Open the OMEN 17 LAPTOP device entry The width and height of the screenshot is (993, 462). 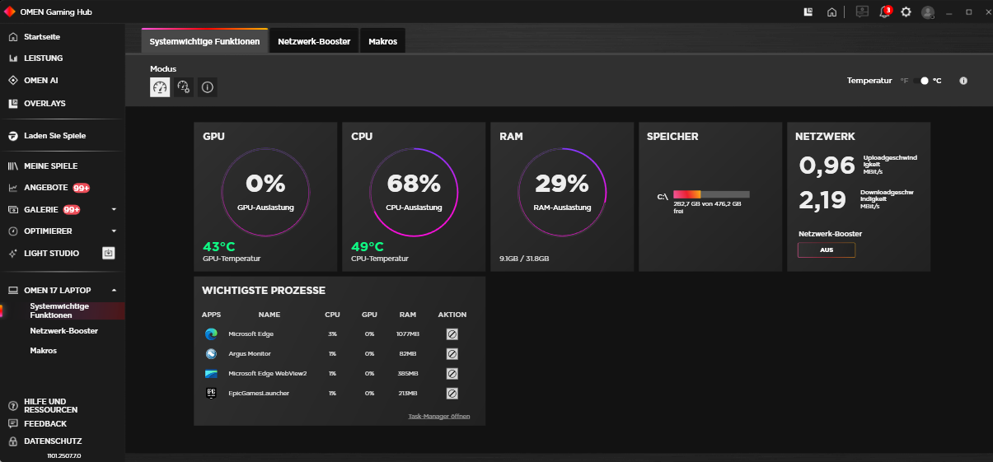click(58, 291)
